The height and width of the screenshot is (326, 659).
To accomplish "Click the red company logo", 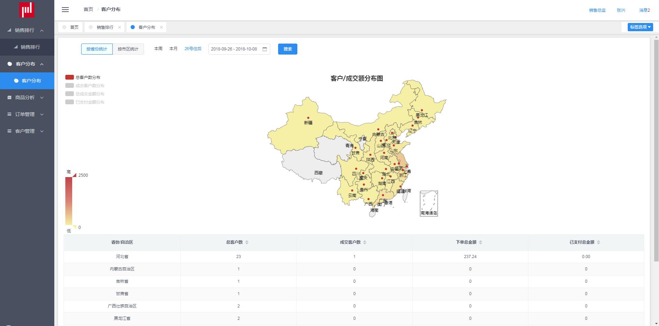I will coord(27,10).
